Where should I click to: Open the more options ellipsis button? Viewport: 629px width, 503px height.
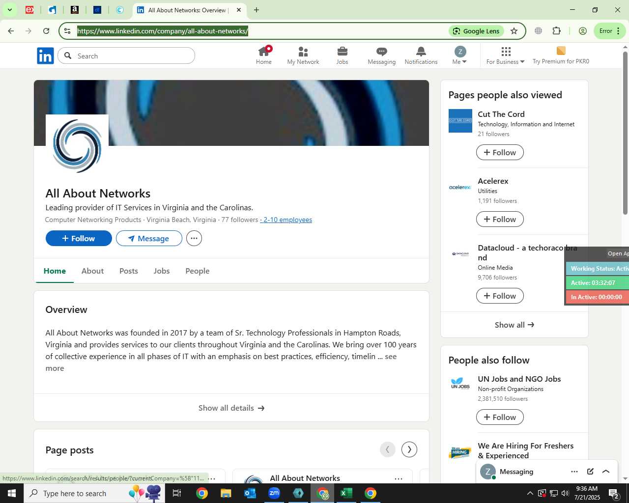[194, 238]
